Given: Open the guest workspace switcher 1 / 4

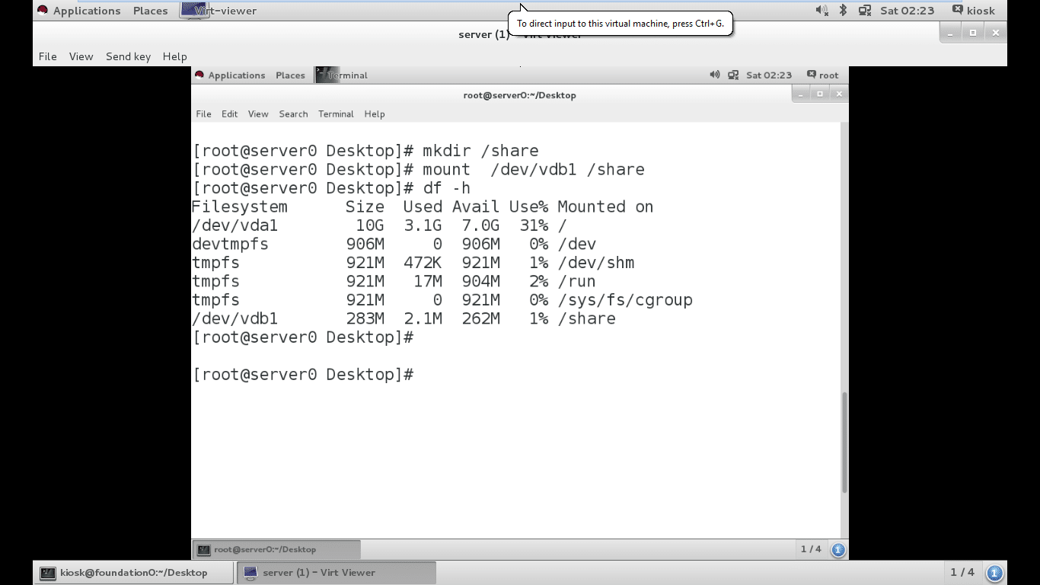Looking at the screenshot, I should (811, 549).
